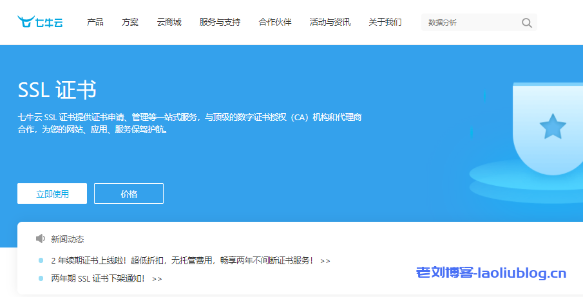The image size is (583, 297).
Task: Click the 新闻动态 label
Action: click(68, 239)
